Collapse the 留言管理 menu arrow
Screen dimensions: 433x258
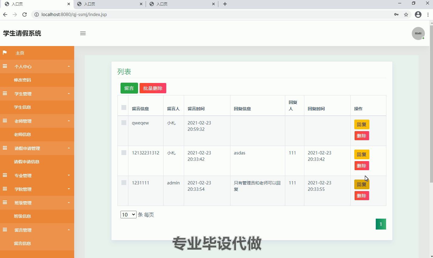69,230
